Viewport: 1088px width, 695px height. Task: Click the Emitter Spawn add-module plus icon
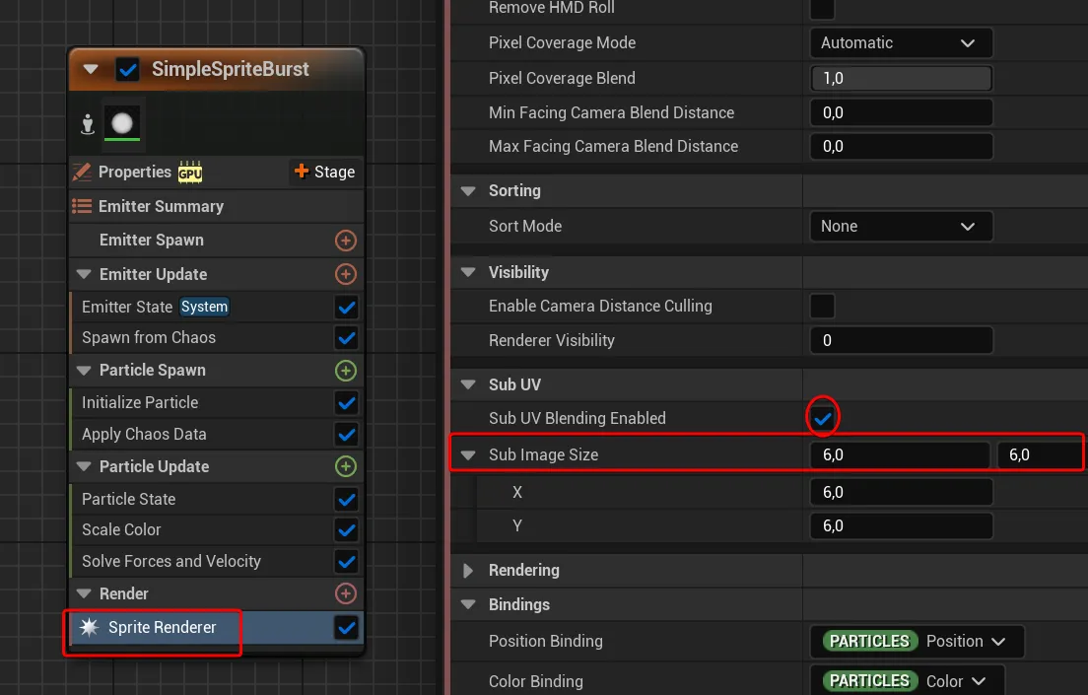pos(345,241)
